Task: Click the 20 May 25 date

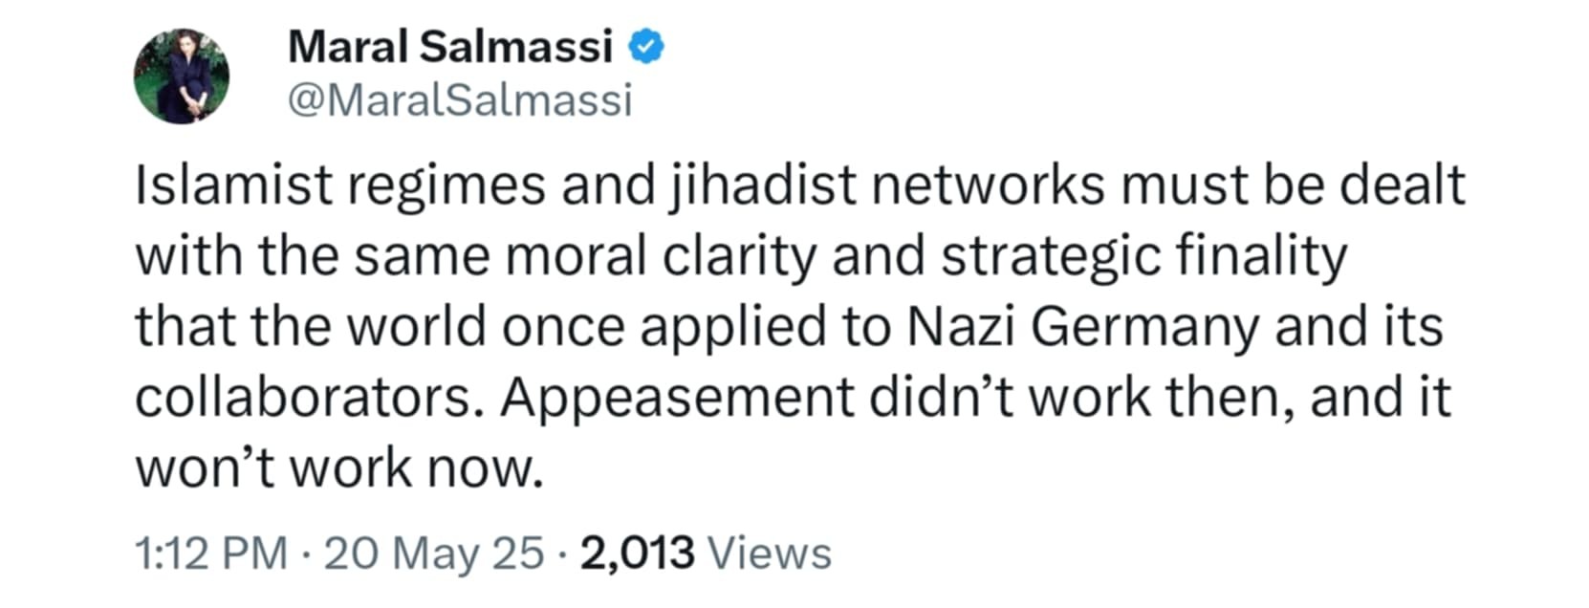Action: click(x=434, y=554)
